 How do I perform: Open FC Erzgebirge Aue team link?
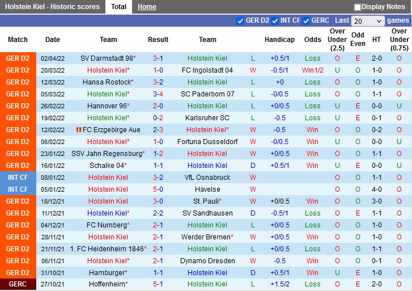pos(112,130)
